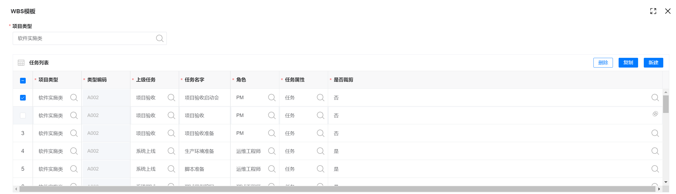Screen dimensions: 676x194
Task: Toggle the select-all checkbox in table header
Action: [x=23, y=81]
